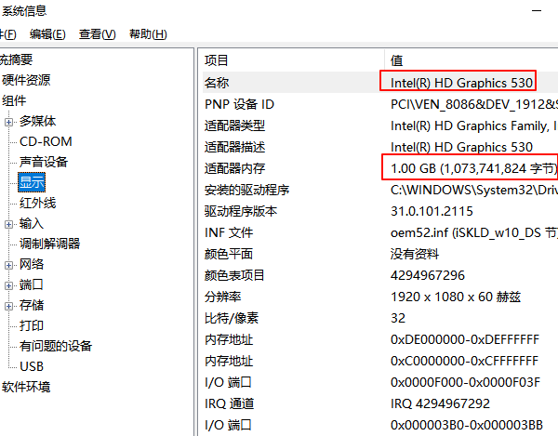Click driver version 31.0.101.2115
This screenshot has height=436, width=558.
(x=432, y=211)
